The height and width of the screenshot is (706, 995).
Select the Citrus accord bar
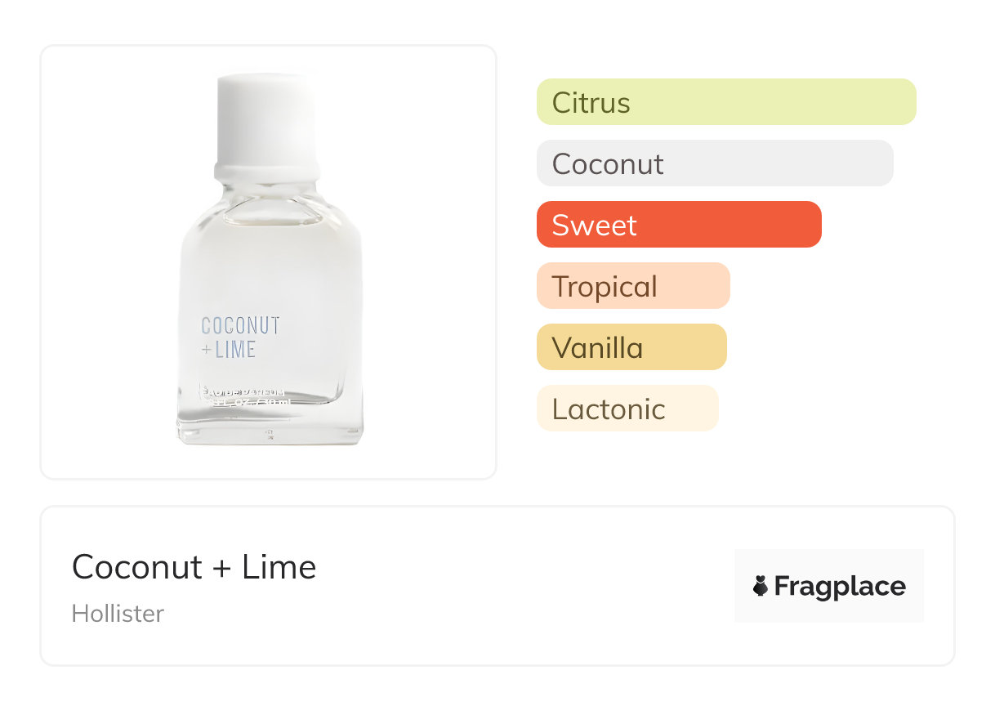tap(725, 102)
